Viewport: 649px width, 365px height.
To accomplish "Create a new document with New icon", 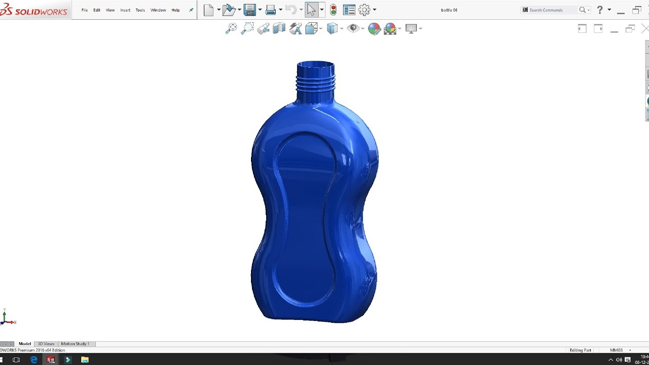I will (208, 10).
